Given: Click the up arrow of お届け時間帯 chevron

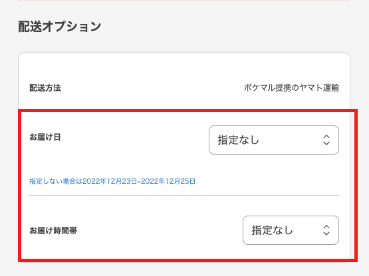Looking at the screenshot, I should tap(326, 226).
